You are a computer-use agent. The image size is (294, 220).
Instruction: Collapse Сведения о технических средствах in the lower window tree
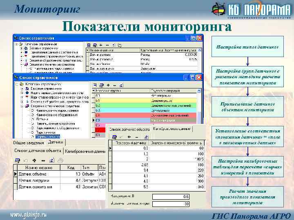(x=22, y=106)
